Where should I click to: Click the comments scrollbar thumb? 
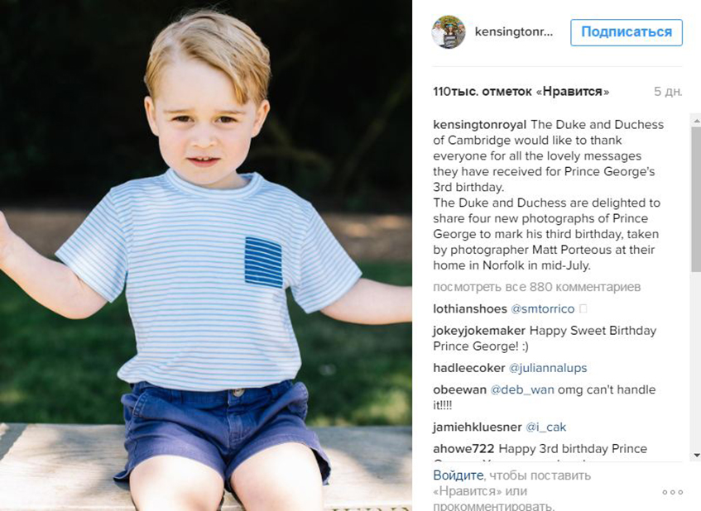696,199
